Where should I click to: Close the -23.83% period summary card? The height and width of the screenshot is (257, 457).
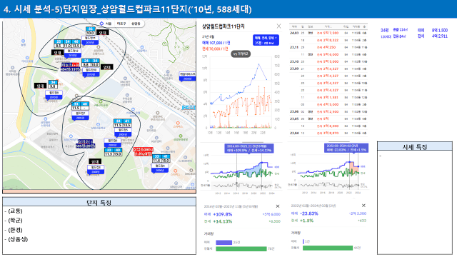(x=363, y=206)
